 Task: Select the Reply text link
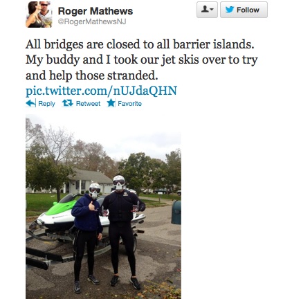(x=46, y=104)
